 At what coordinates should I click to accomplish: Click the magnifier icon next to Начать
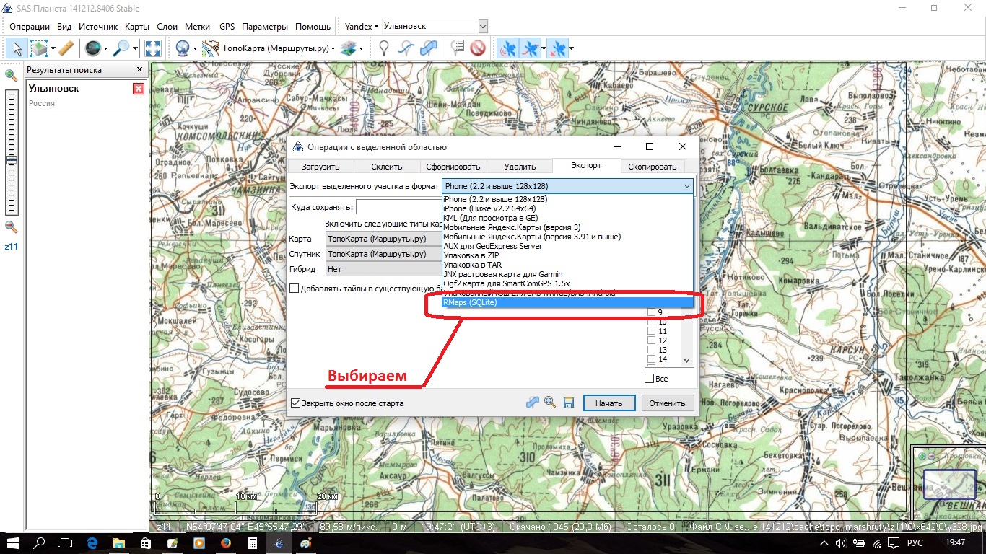click(550, 403)
